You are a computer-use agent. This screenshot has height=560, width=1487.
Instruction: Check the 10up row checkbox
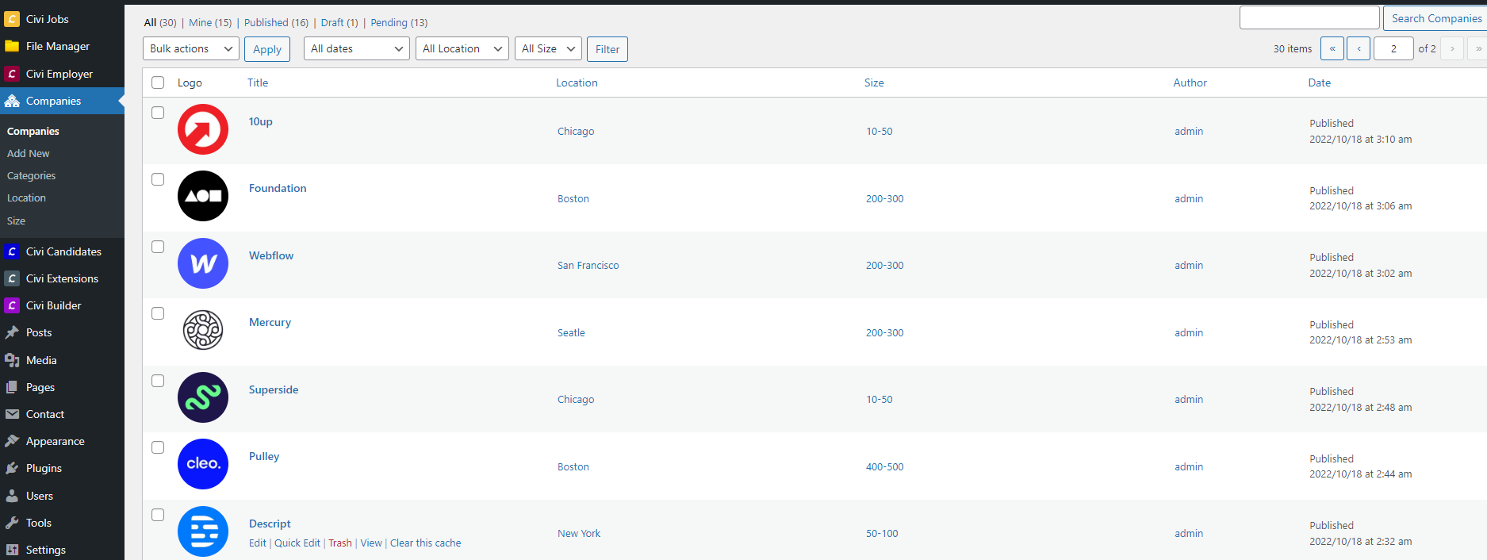(x=158, y=113)
